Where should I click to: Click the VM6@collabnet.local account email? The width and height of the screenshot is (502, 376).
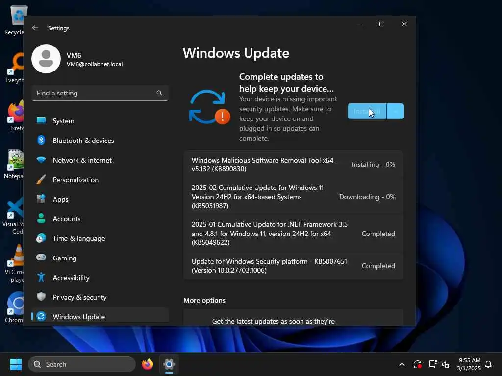pyautogui.click(x=95, y=64)
